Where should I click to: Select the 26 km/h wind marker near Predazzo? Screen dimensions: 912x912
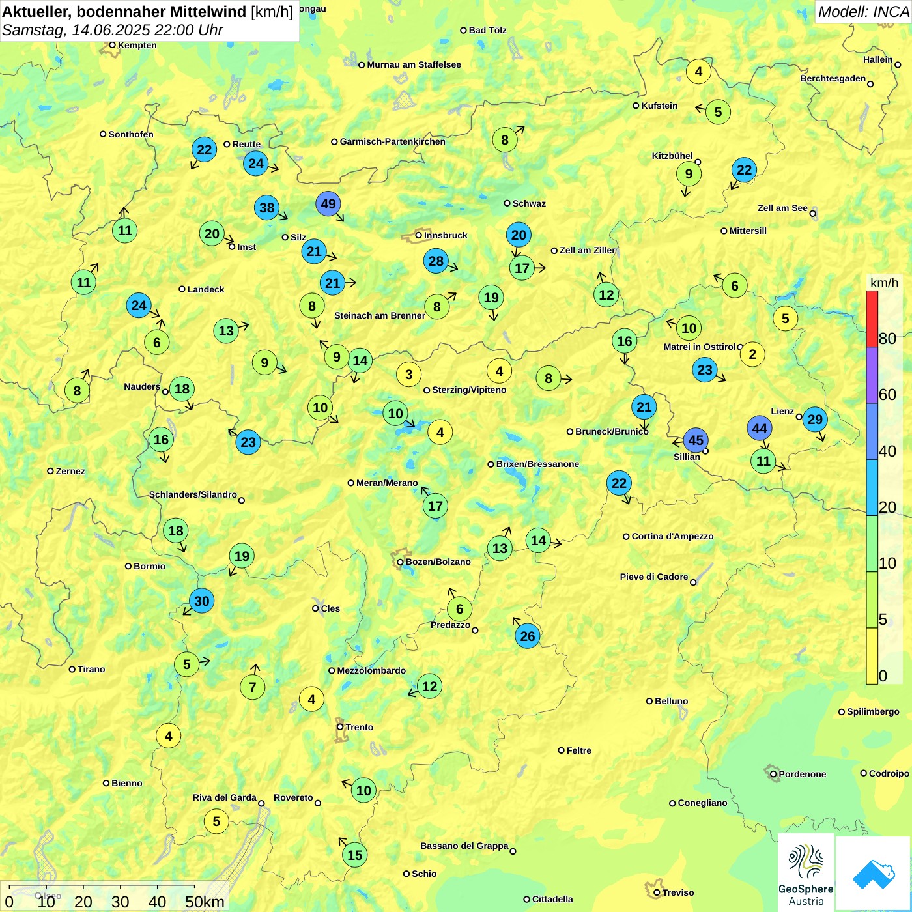528,636
